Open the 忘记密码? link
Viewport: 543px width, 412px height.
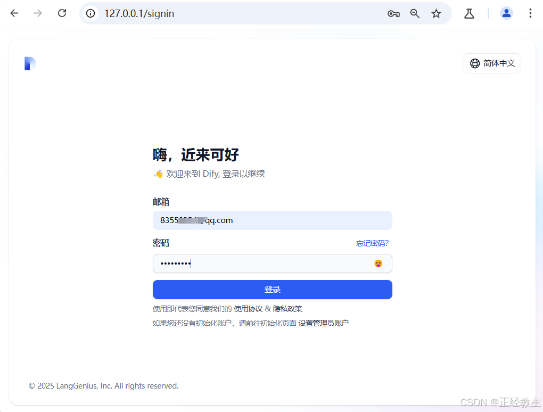pyautogui.click(x=372, y=243)
